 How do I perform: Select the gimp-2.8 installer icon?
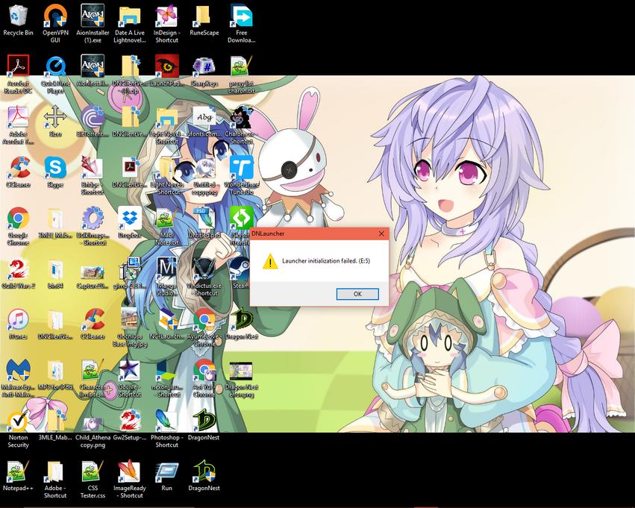pyautogui.click(x=130, y=269)
